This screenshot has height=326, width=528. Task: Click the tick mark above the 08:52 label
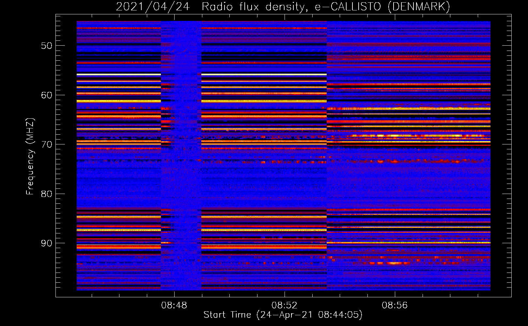[285, 294]
